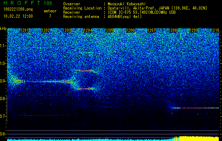This screenshot has height=141, width=222.
Task: Click the 0.6 kHz axis label
Action: coord(3,134)
